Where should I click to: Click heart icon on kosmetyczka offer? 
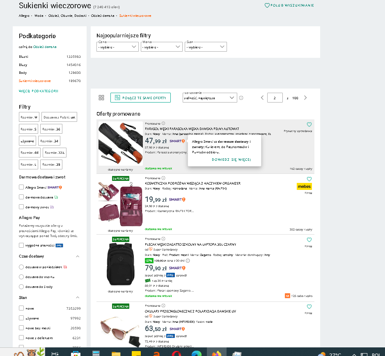[309, 179]
